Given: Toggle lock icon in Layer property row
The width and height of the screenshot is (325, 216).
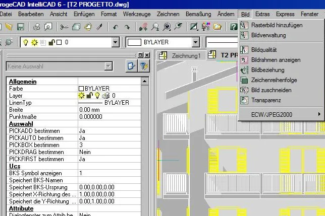Looking at the screenshot, I should [89, 96].
